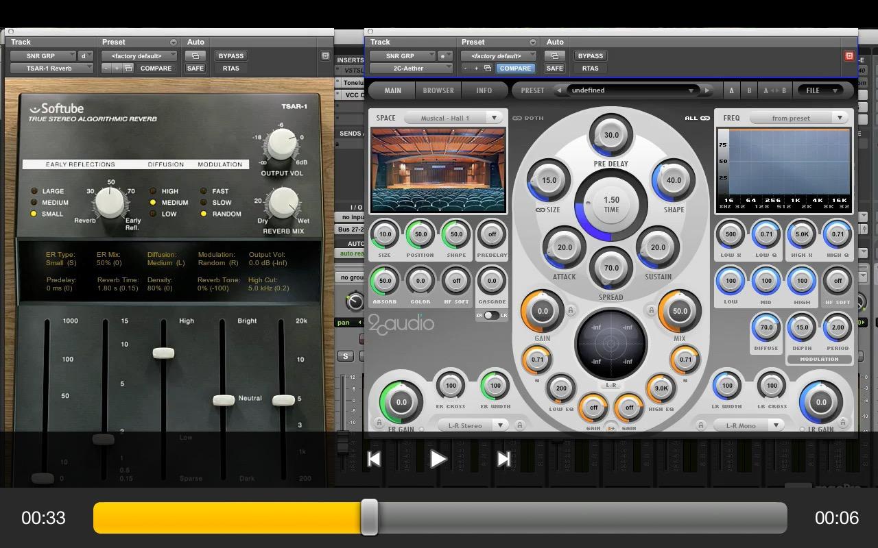Click the lock icon beside the LR GAIN knob
This screenshot has height=548, width=878.
(x=842, y=423)
